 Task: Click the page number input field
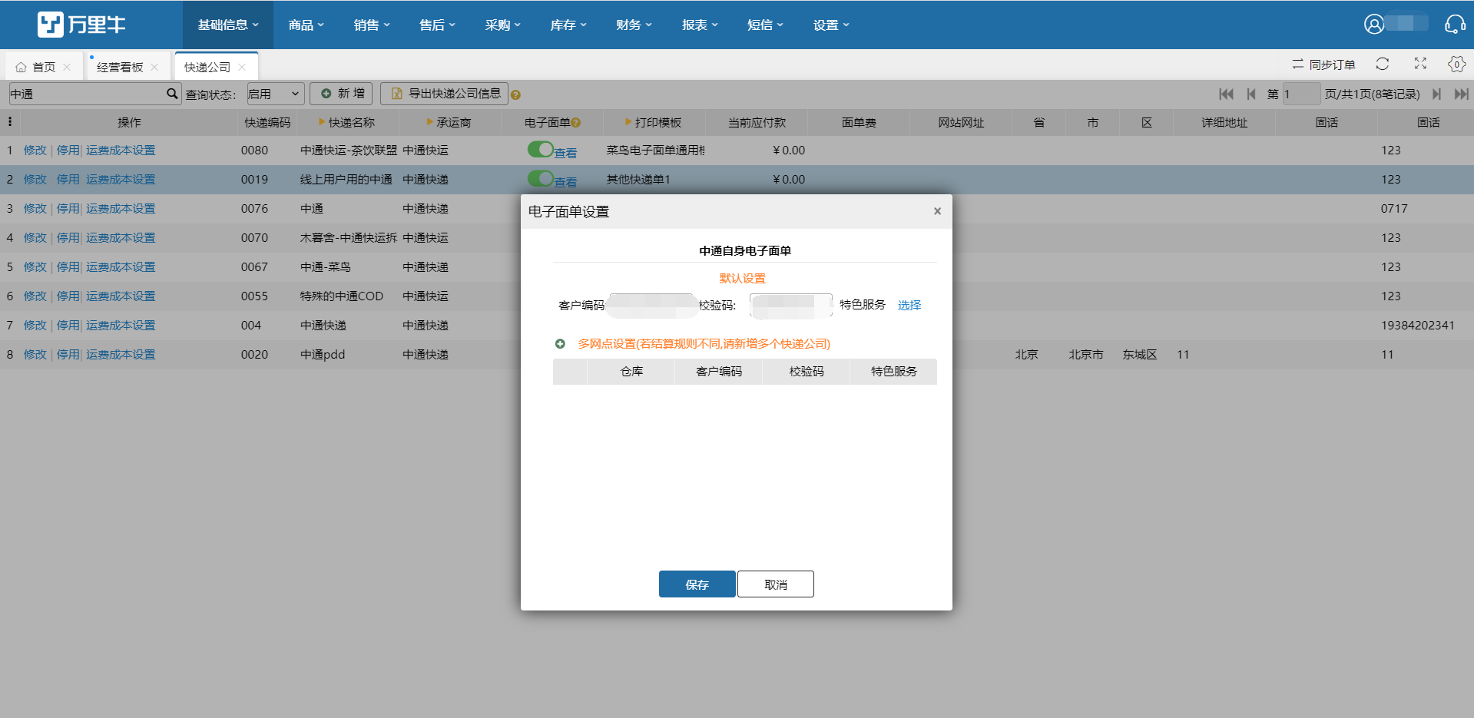(1300, 94)
